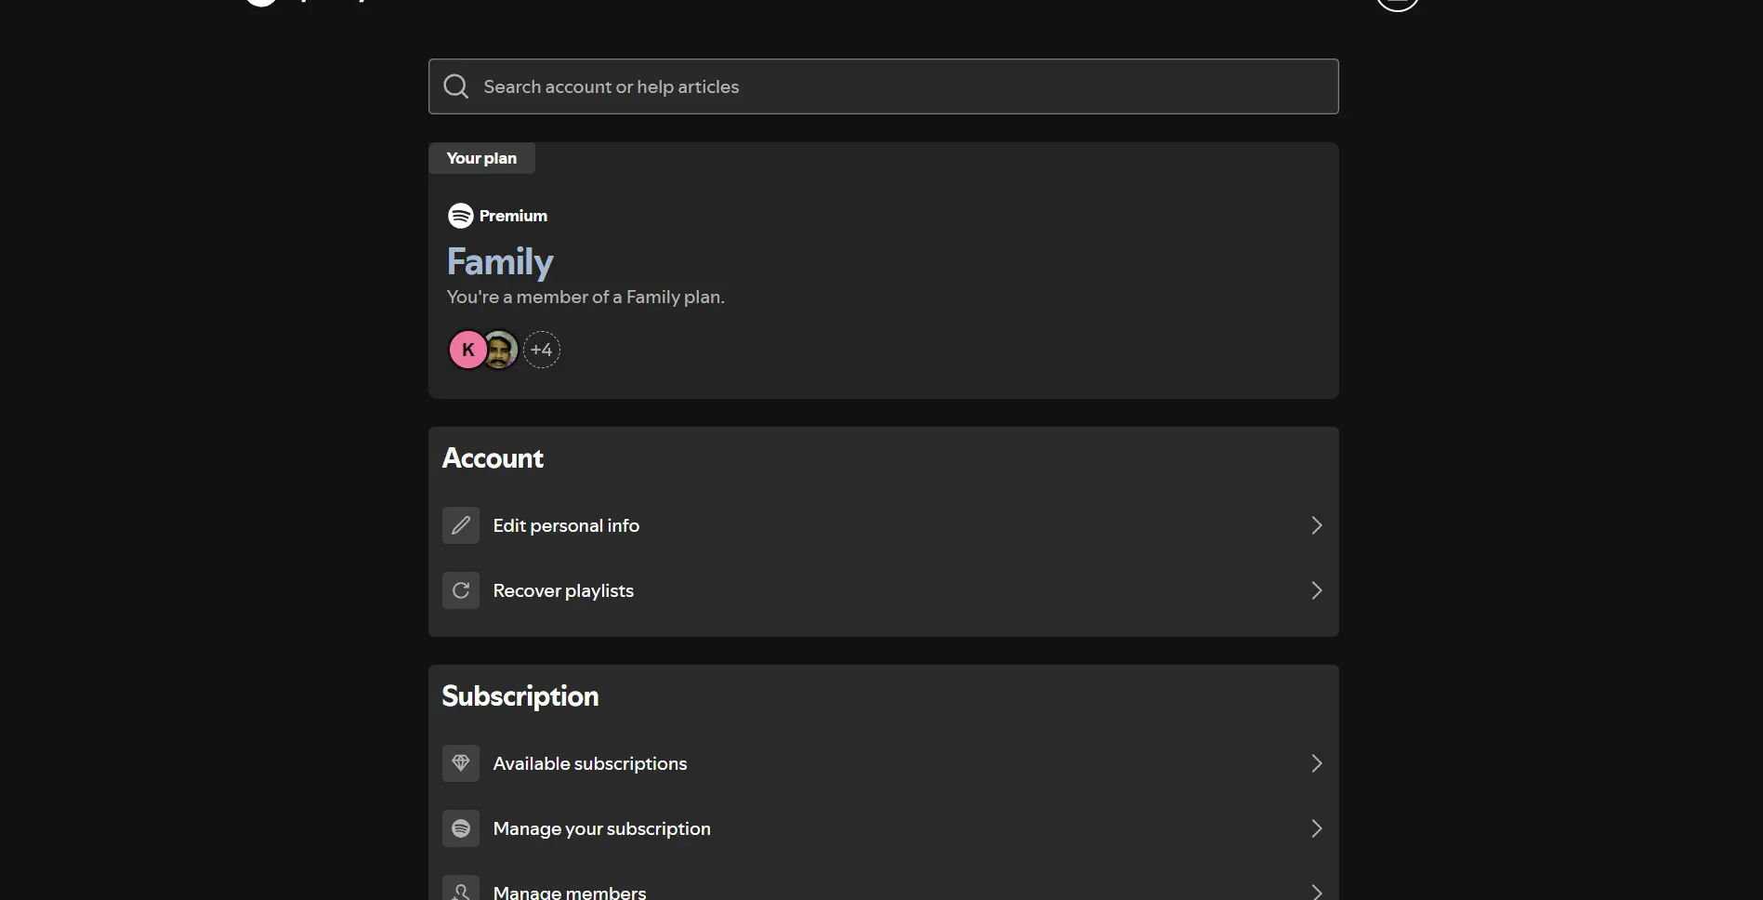Screen dimensions: 1763x900
Task: Click the person icon for Manage members
Action: [461, 889]
